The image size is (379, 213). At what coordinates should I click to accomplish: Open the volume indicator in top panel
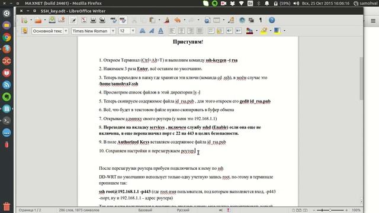point(296,4)
